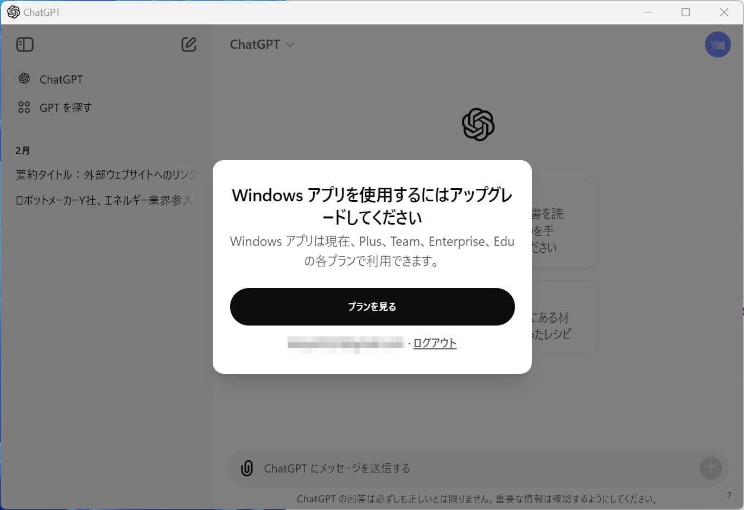Open the user profile avatar
This screenshot has width=744, height=510.
[x=717, y=44]
